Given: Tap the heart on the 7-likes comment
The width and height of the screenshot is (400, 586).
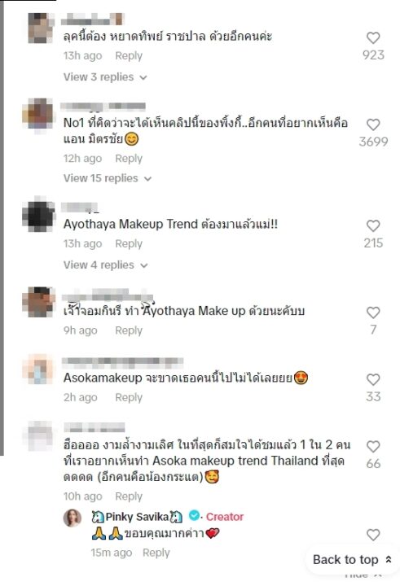Looking at the screenshot, I should (x=373, y=313).
